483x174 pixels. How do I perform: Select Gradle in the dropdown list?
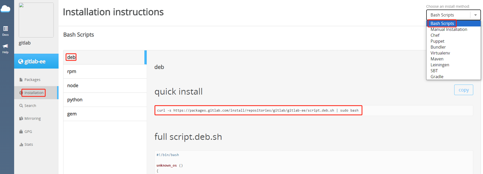437,77
